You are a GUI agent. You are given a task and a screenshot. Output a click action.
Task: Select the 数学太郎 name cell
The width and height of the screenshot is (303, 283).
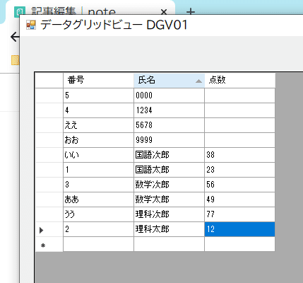pyautogui.click(x=169, y=200)
